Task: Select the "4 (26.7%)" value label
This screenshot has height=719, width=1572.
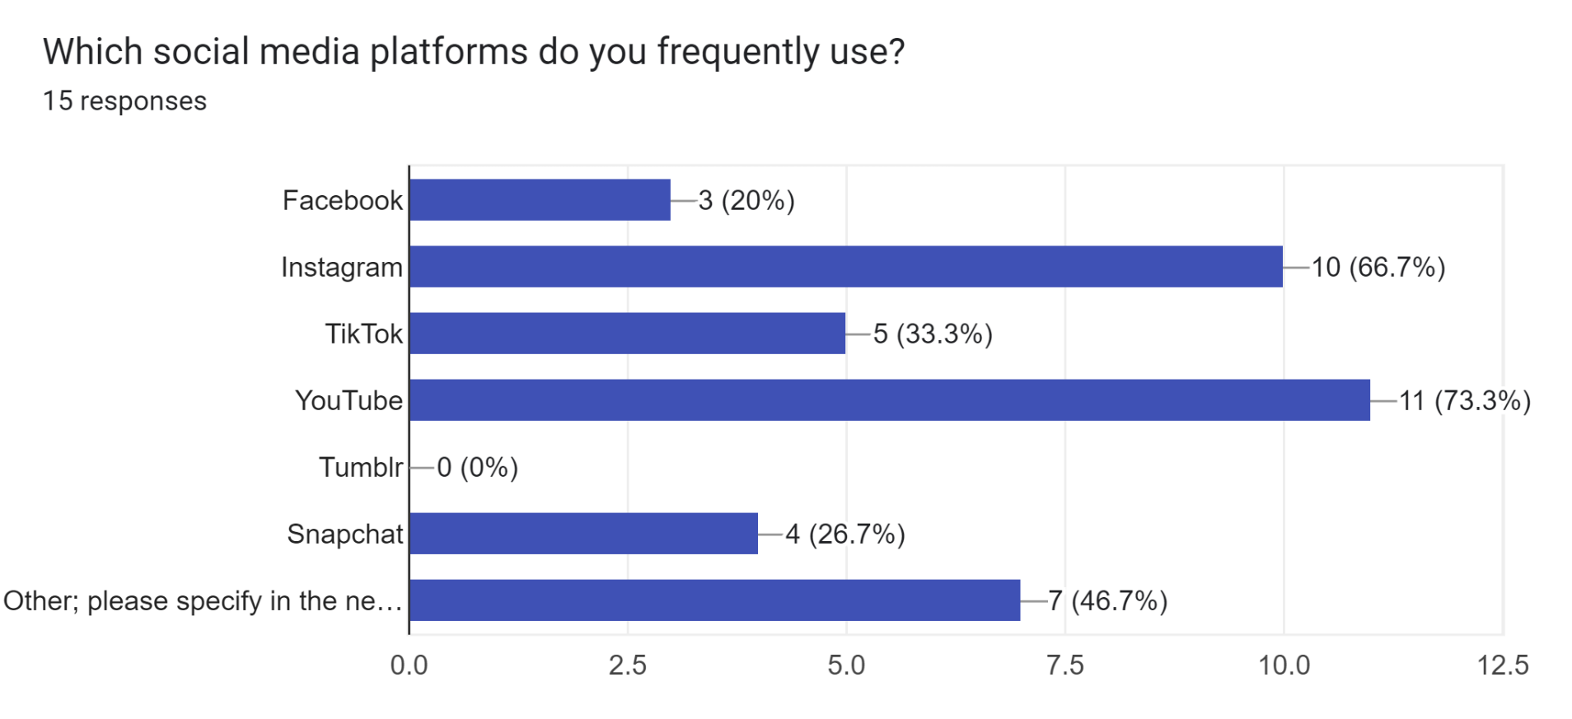Action: click(x=845, y=534)
